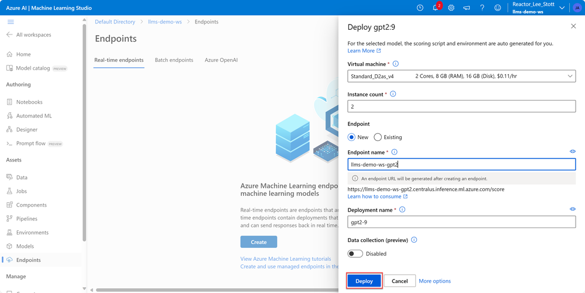Viewport: 585px width, 293px height.
Task: Click the generated endpoint URL text
Action: [426, 189]
